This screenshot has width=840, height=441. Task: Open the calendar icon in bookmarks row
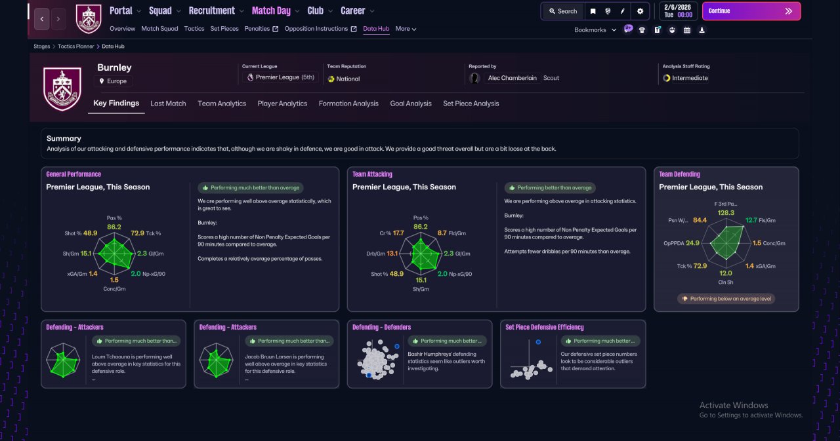687,29
